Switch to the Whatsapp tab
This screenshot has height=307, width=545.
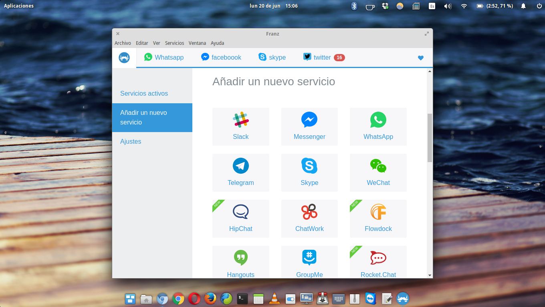tap(164, 57)
